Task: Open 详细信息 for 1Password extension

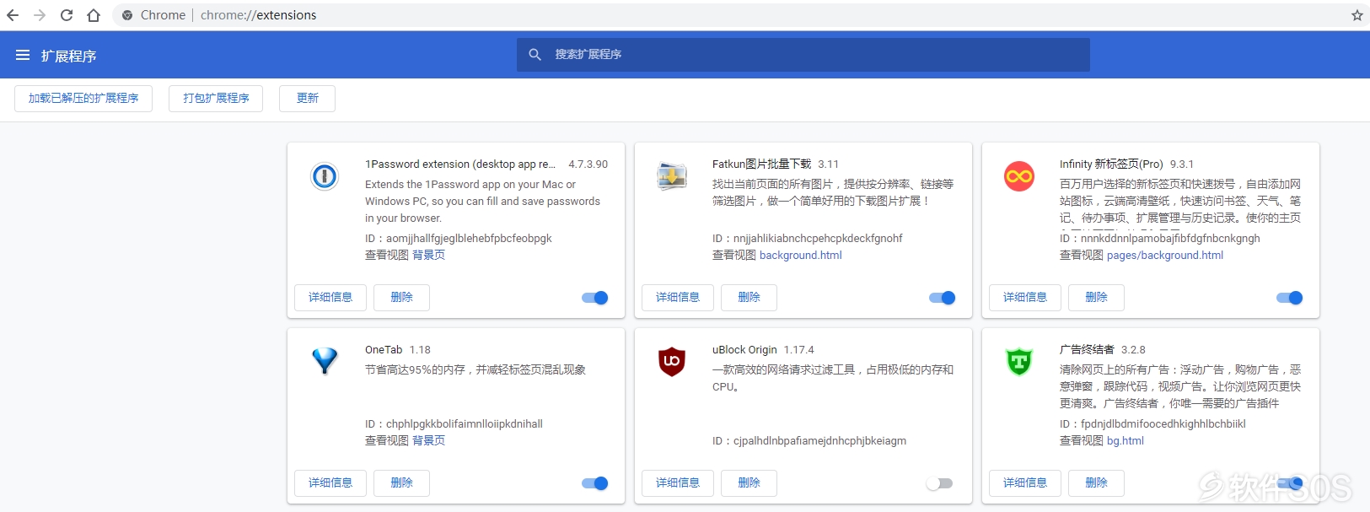Action: click(330, 298)
